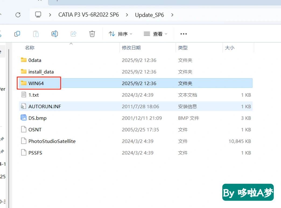This screenshot has width=281, height=208.
Task: Click the Paste toolbar icon
Action: click(36, 34)
